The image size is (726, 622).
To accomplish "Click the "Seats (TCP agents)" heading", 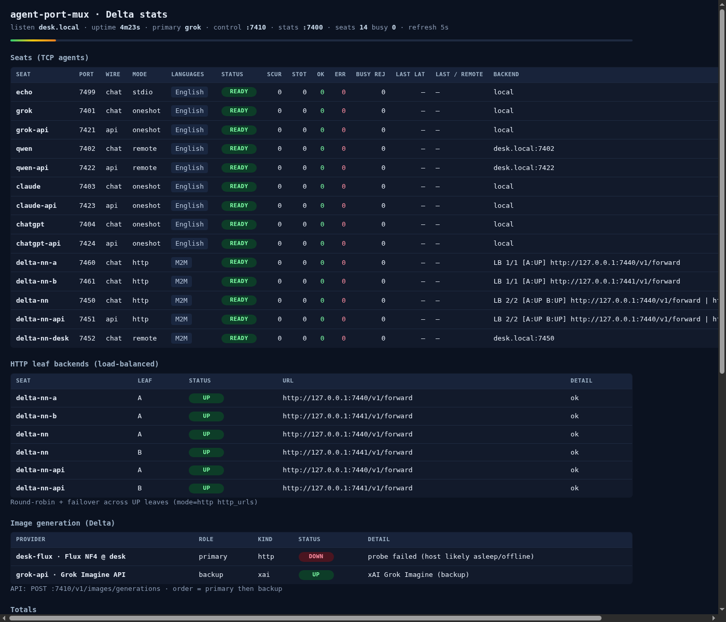I will coord(49,58).
